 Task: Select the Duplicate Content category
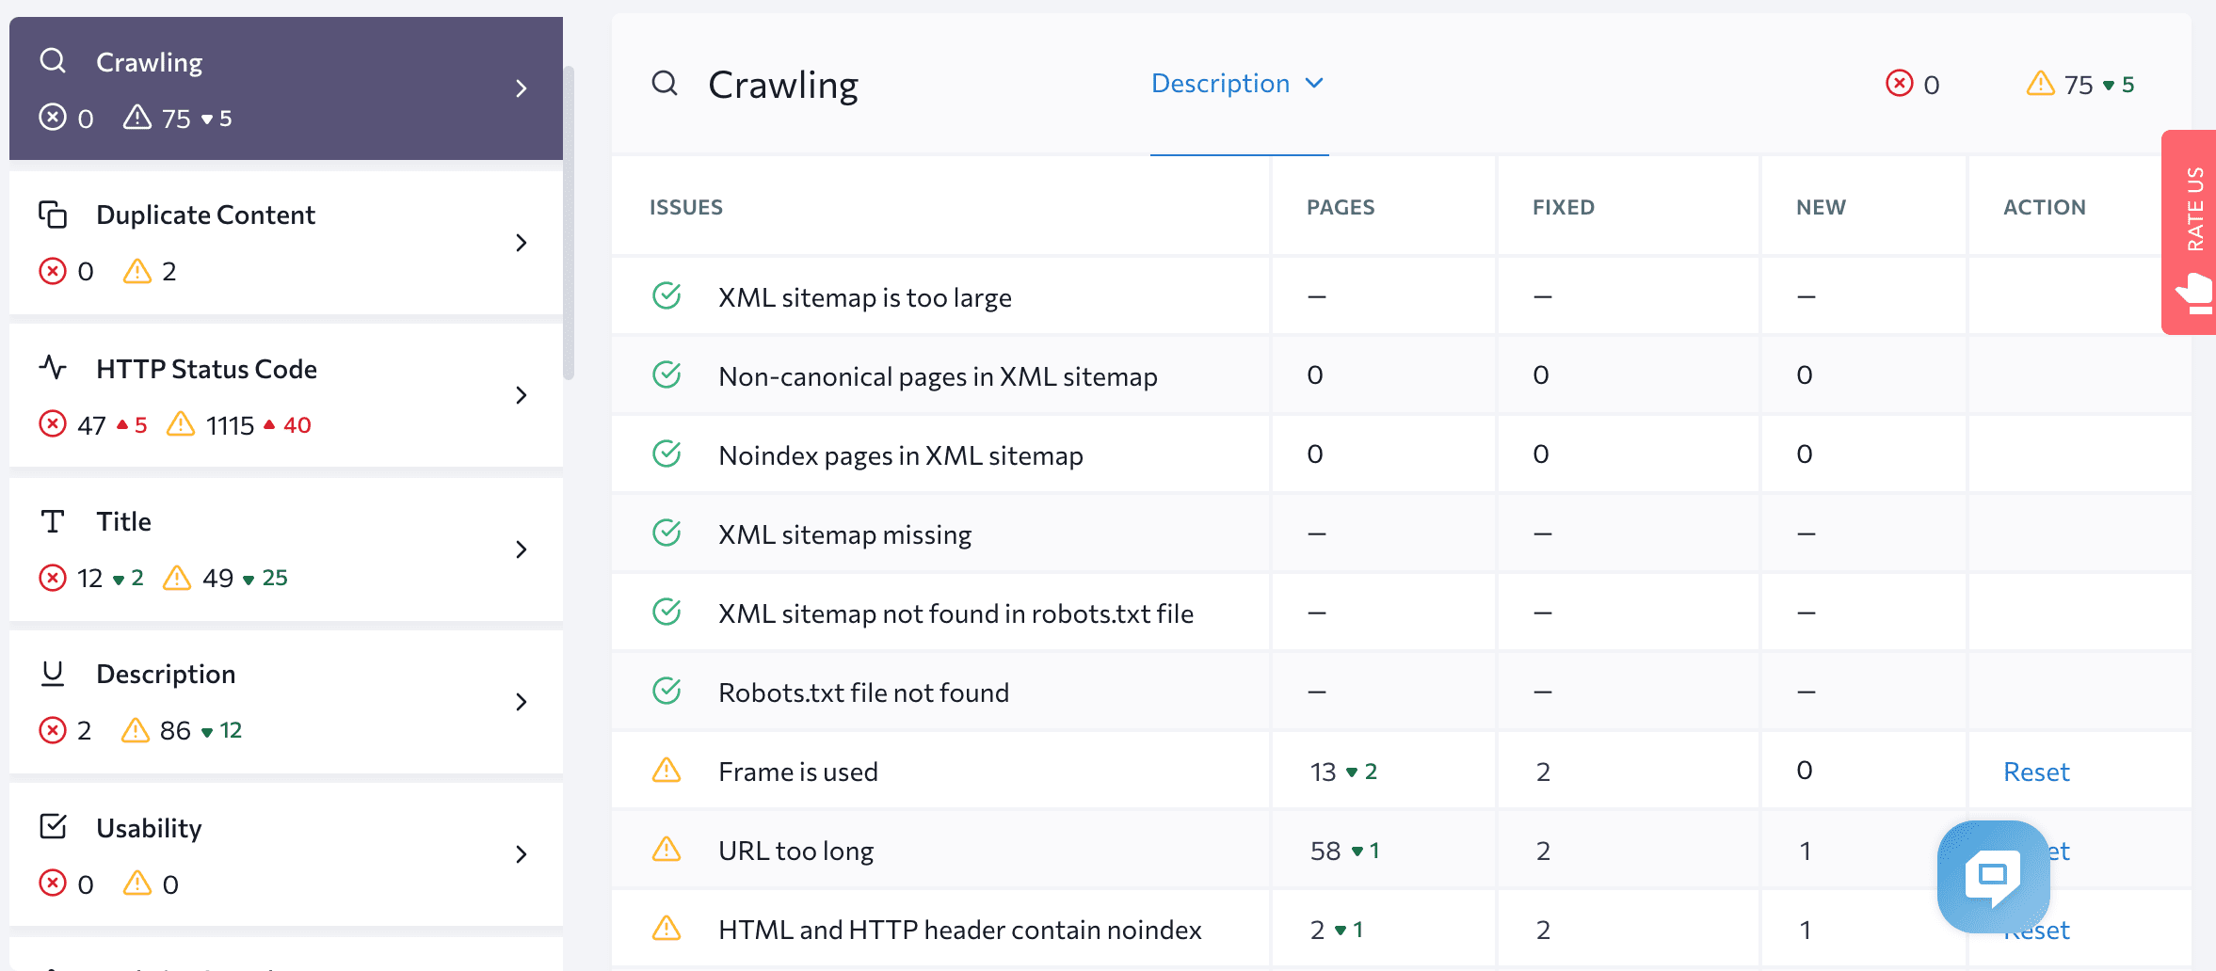pyautogui.click(x=286, y=243)
